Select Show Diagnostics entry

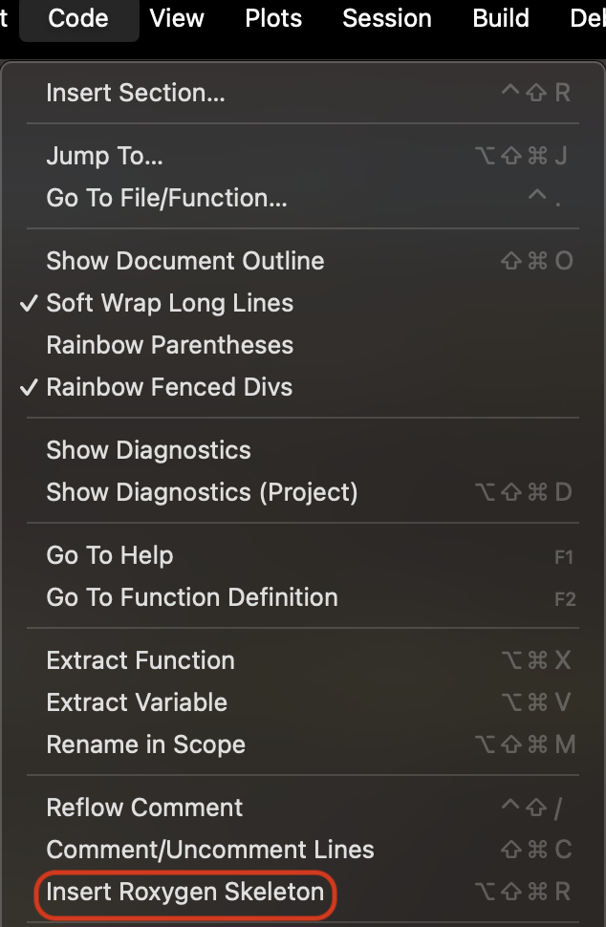303,450
